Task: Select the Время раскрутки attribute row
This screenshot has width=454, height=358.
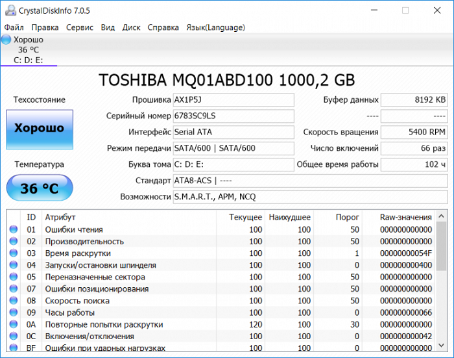Action: tap(221, 253)
